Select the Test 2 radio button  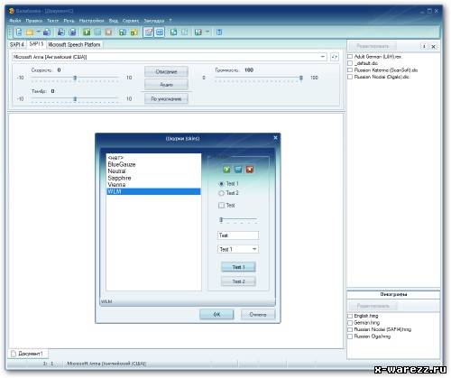221,193
